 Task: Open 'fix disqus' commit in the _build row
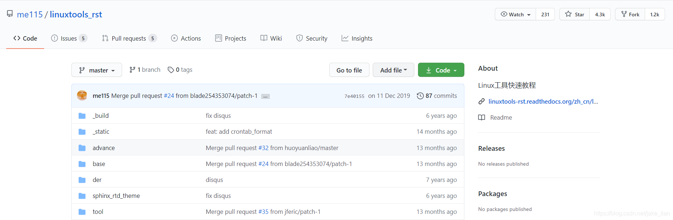coord(218,116)
